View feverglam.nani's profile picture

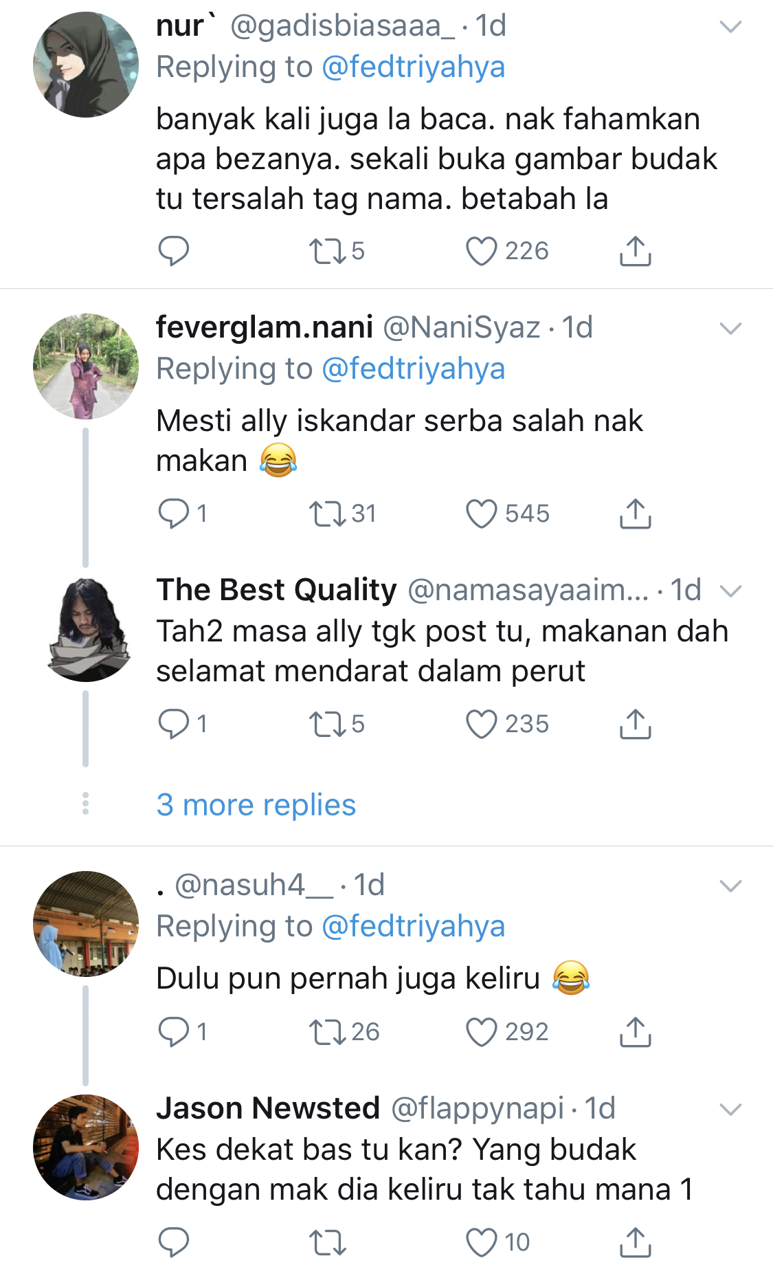point(86,366)
